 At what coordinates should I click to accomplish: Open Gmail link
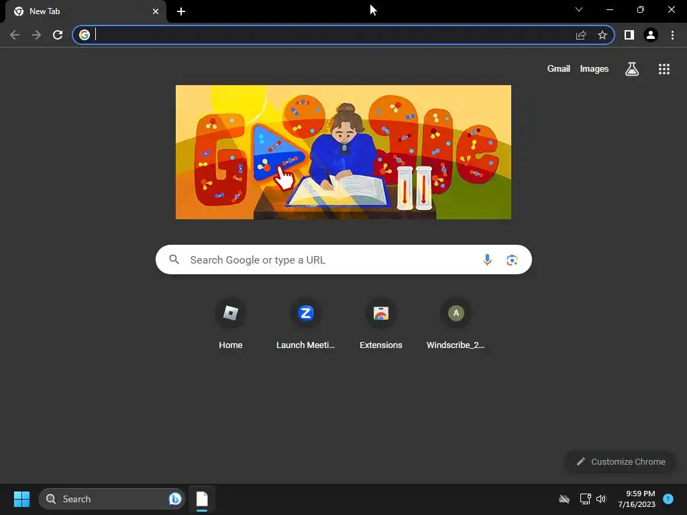coord(559,69)
